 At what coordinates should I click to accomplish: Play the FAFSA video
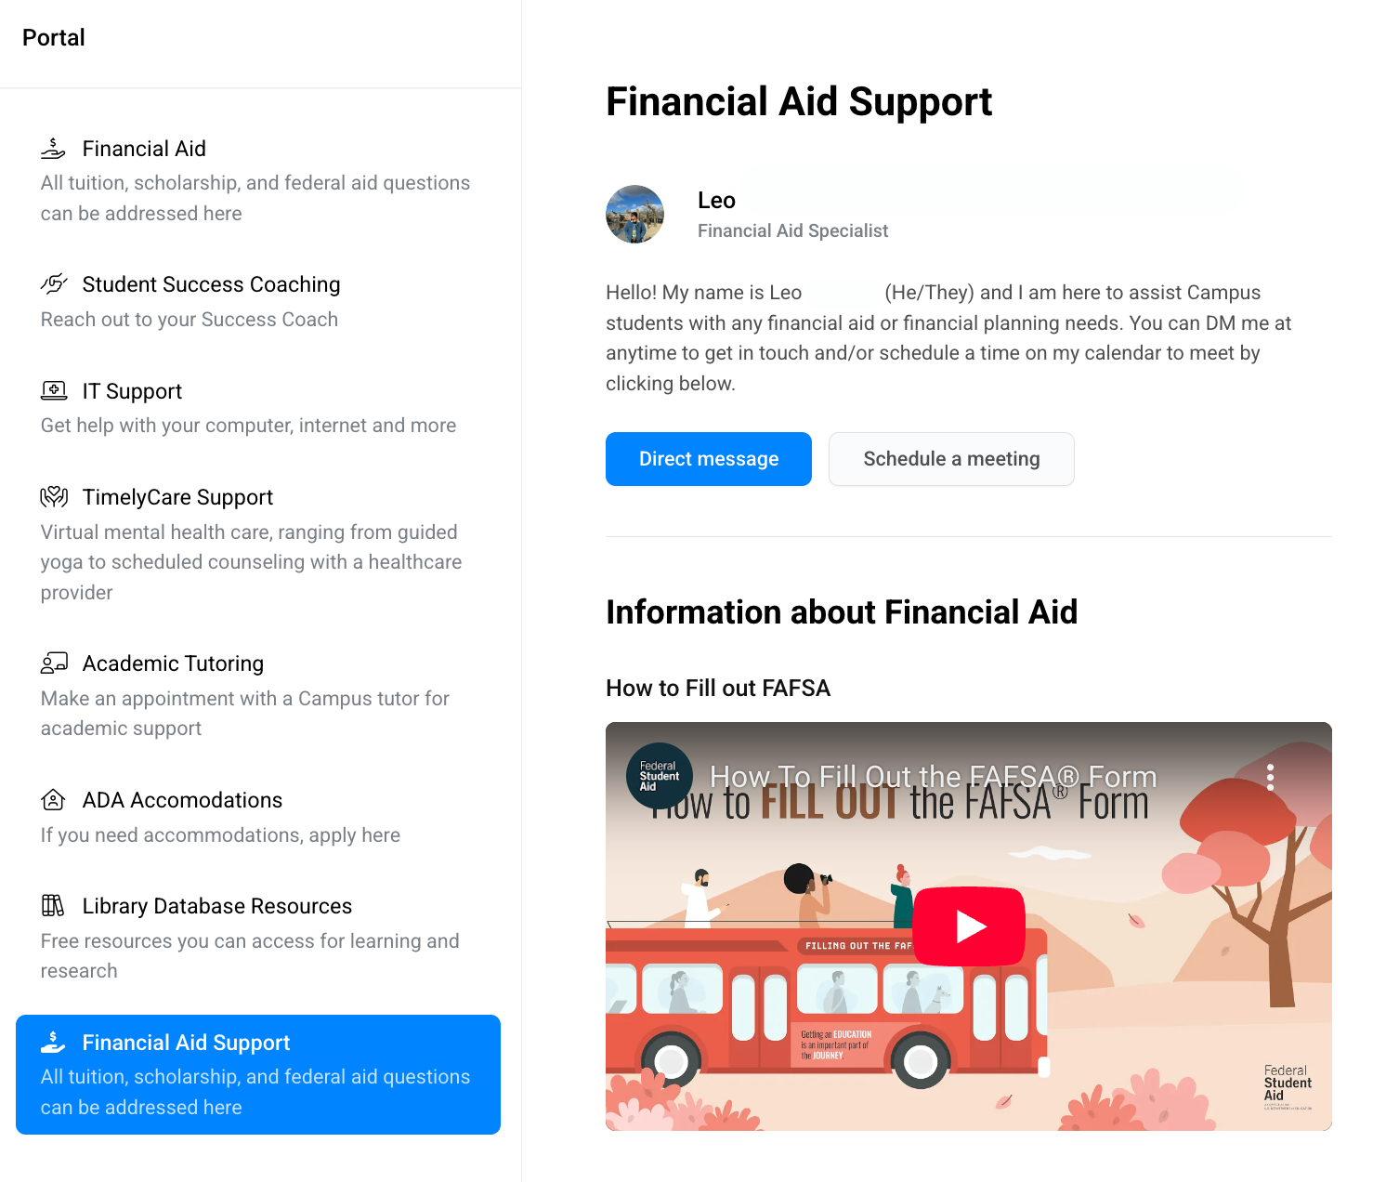(969, 926)
